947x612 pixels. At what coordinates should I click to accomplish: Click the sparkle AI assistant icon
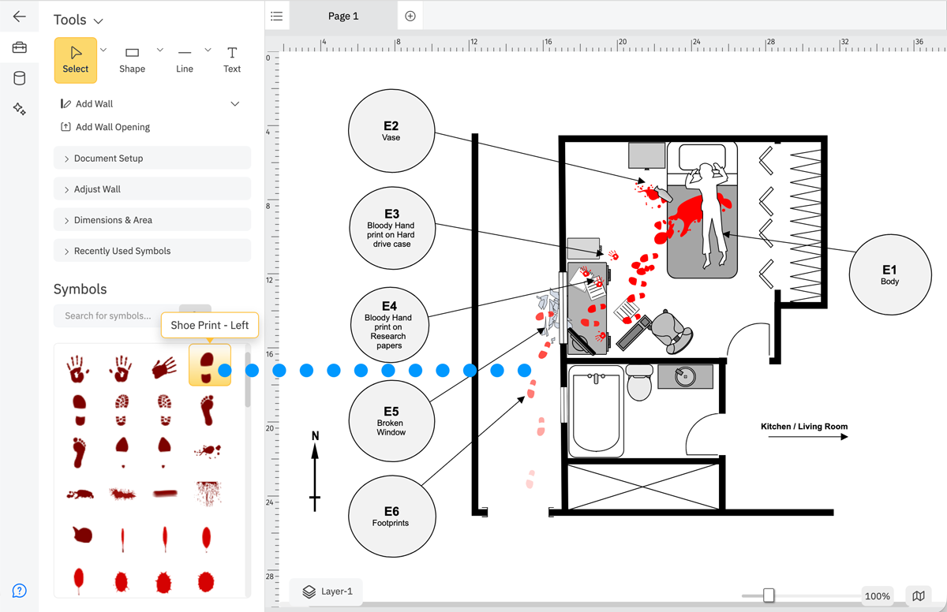[x=20, y=109]
